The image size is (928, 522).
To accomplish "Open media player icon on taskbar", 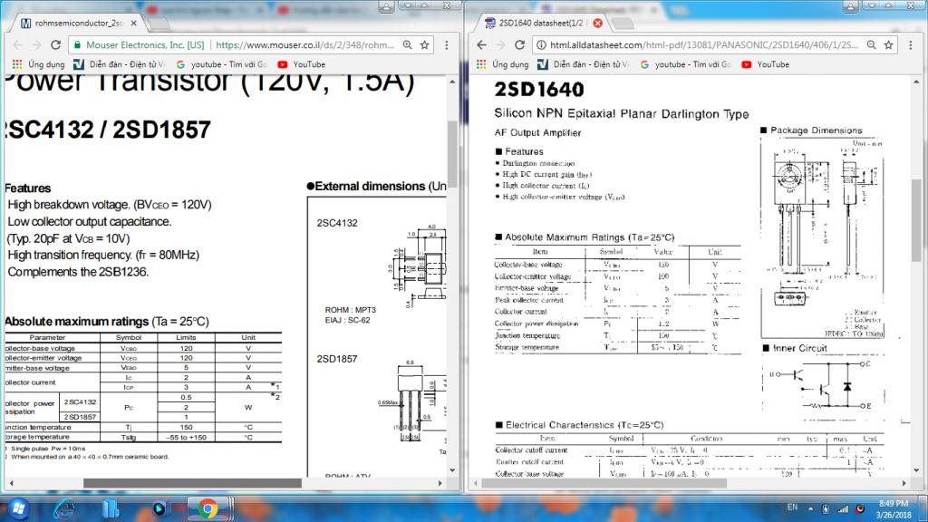I will 159,508.
